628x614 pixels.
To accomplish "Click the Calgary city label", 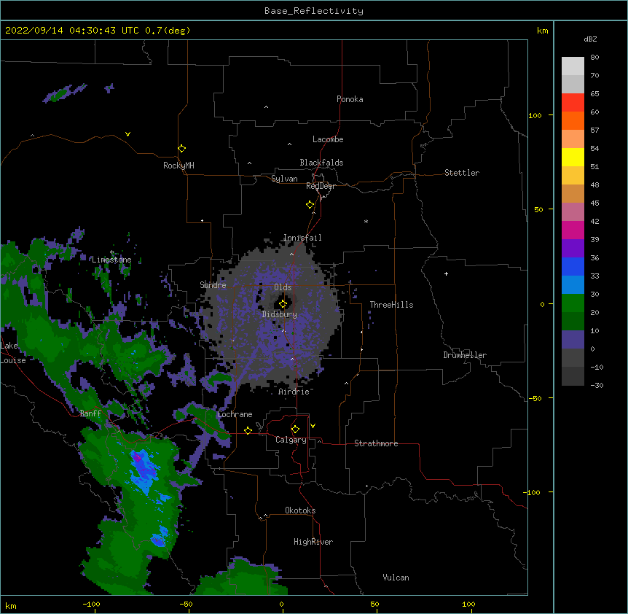I will [291, 440].
